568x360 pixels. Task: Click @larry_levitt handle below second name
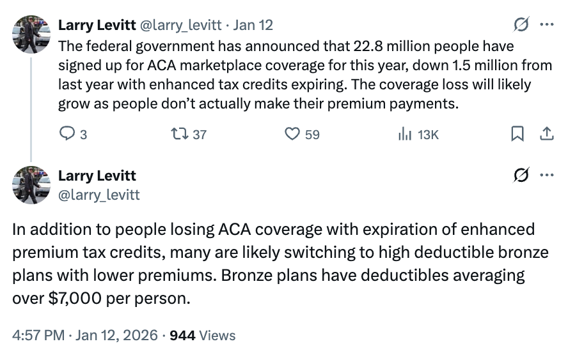click(x=99, y=194)
